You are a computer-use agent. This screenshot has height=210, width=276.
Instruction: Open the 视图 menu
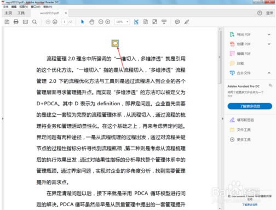(x=24, y=7)
